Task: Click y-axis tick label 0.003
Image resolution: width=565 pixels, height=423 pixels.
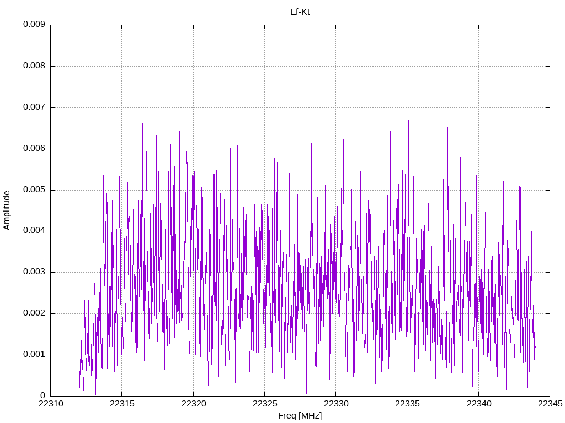Action: (x=34, y=272)
